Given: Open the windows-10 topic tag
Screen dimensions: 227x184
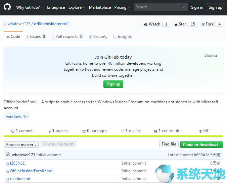Looking at the screenshot, I should [17, 116].
